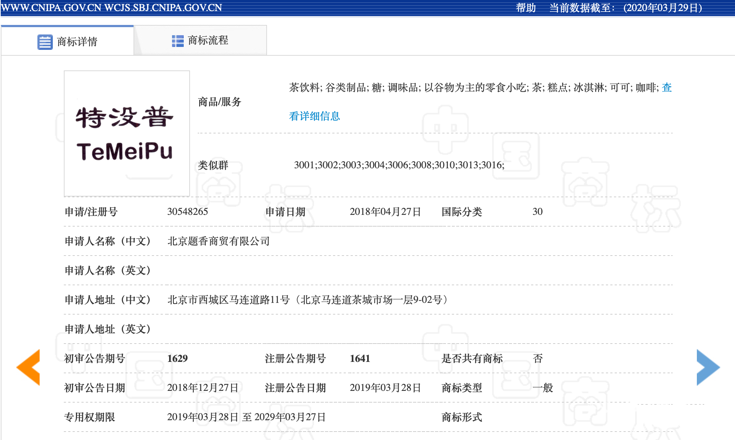The width and height of the screenshot is (735, 440).
Task: Select preliminary announcement date 2018年12月27日
Action: click(x=203, y=388)
